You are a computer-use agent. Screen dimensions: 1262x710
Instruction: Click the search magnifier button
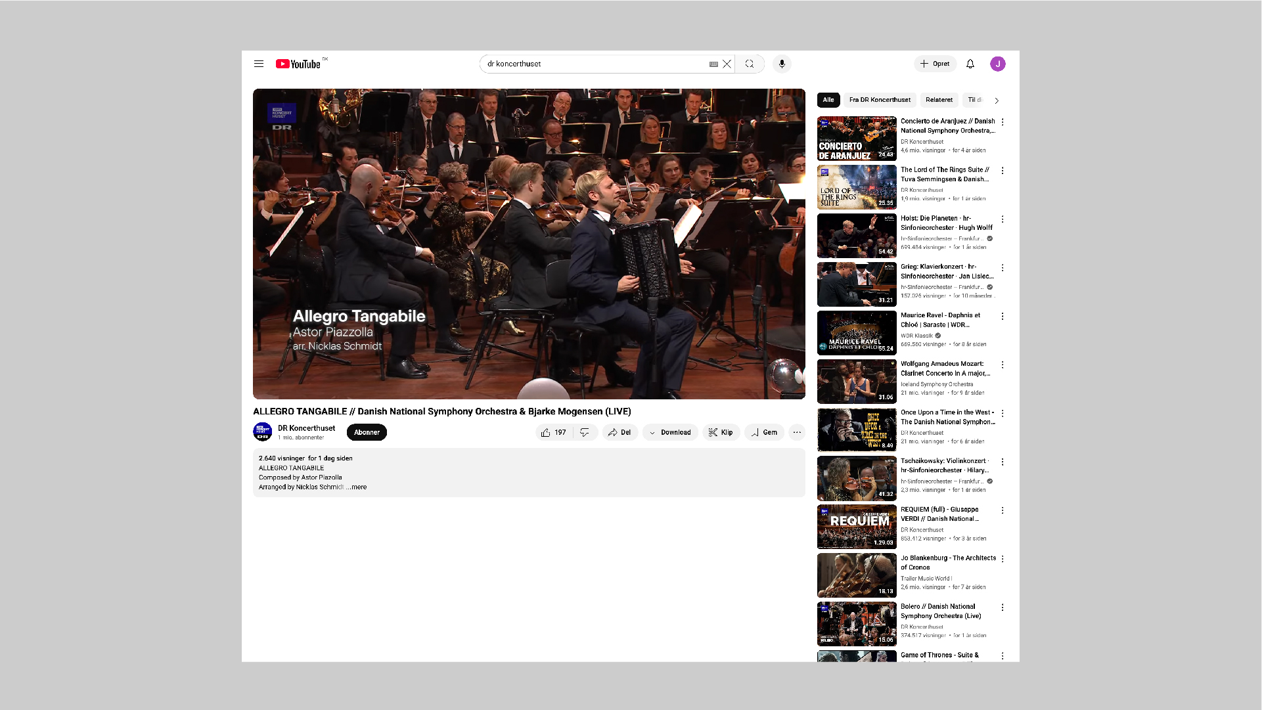click(750, 64)
